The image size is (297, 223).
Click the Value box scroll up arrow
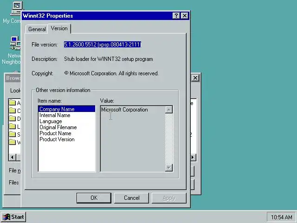tap(169, 110)
